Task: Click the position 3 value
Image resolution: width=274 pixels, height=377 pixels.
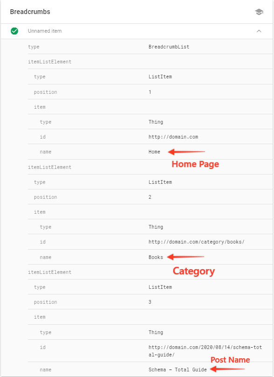Action: [x=150, y=302]
